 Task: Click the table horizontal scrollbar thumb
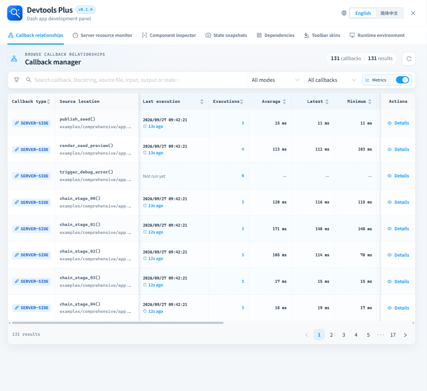[118, 323]
